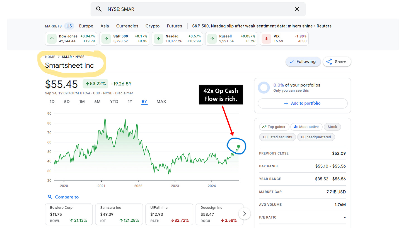Open the Currencies markets tab

pos(127,26)
